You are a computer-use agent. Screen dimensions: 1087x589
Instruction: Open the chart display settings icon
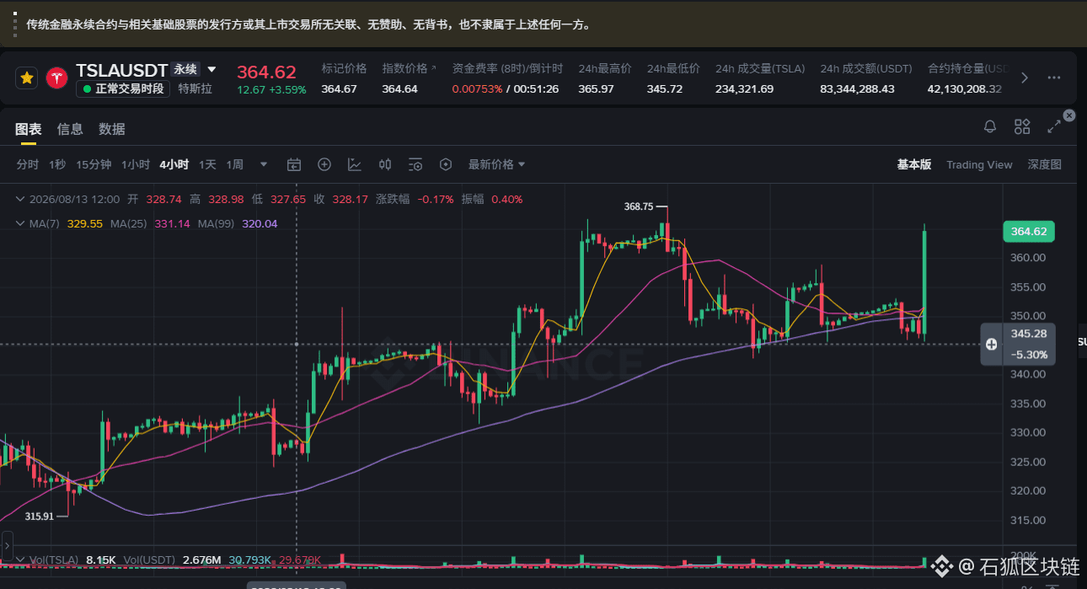click(x=415, y=164)
